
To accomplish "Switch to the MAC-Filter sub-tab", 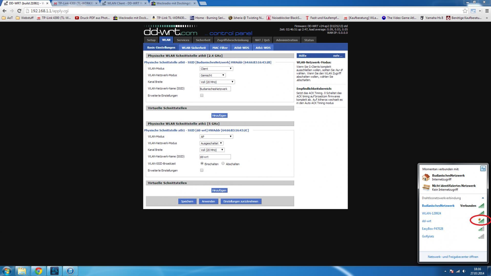I will tap(220, 48).
